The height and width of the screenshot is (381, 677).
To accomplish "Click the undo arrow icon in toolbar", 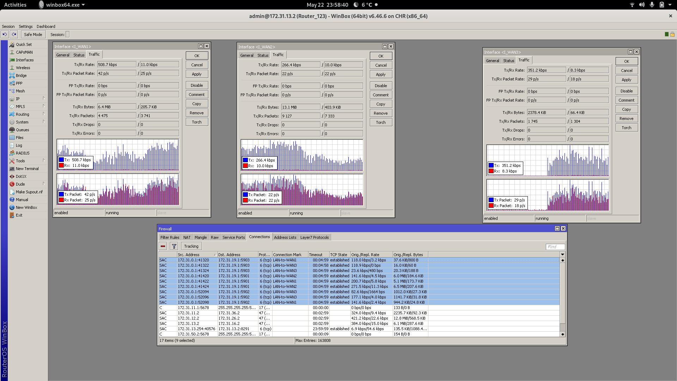I will click(5, 34).
